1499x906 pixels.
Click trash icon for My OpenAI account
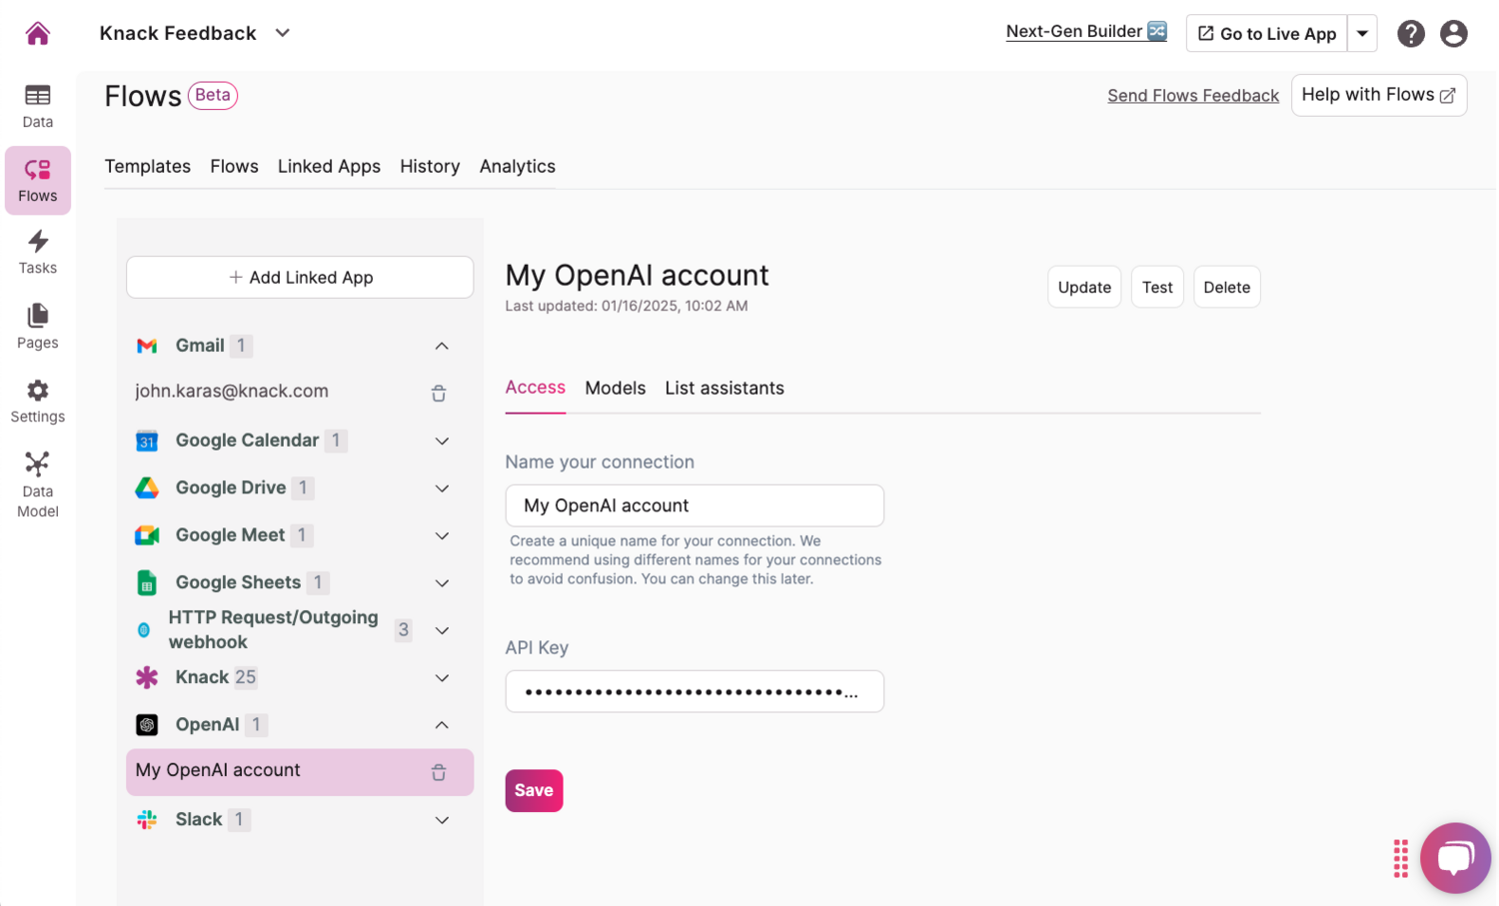pos(439,772)
